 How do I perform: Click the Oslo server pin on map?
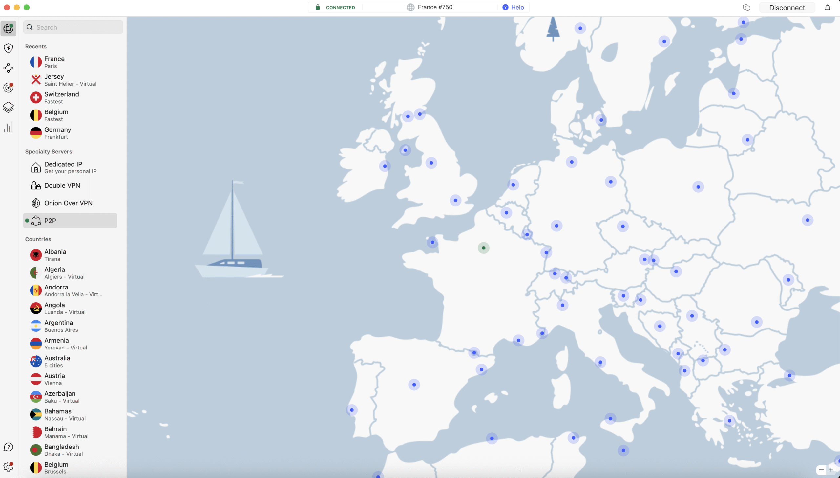580,28
